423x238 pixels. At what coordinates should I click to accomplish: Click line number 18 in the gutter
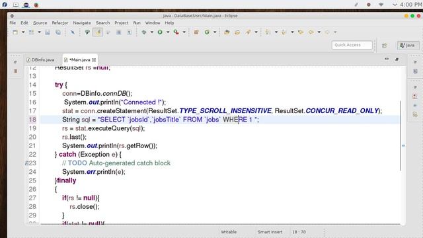pos(32,120)
